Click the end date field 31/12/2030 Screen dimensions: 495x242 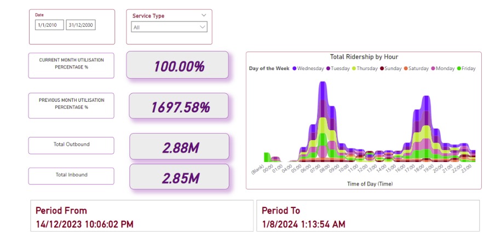[80, 25]
